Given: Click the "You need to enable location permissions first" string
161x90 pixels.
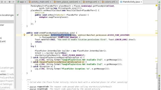Looking at the screenshot, I should [x=82, y=39].
